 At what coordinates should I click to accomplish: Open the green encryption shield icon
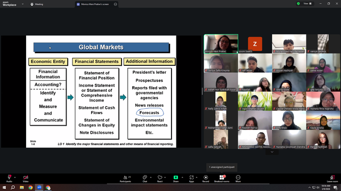tap(298, 4)
